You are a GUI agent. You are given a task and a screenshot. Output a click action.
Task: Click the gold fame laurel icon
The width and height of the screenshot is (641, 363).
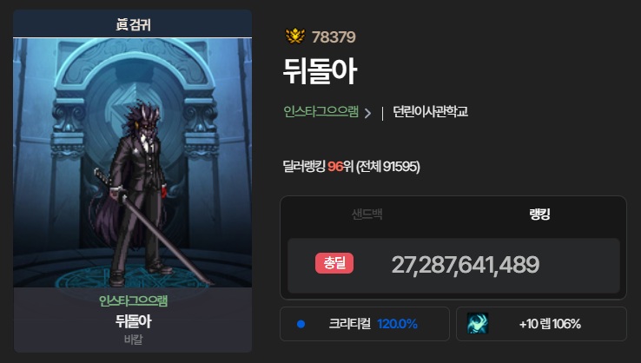coord(295,36)
